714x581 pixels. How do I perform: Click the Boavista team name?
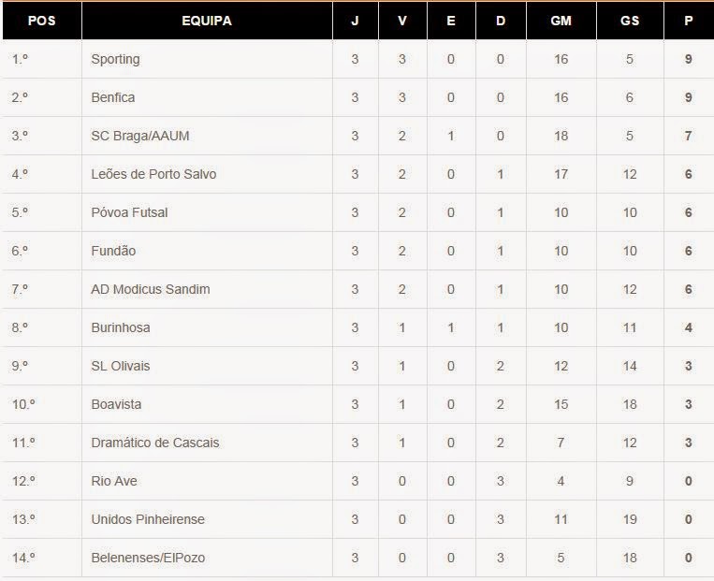pos(118,404)
